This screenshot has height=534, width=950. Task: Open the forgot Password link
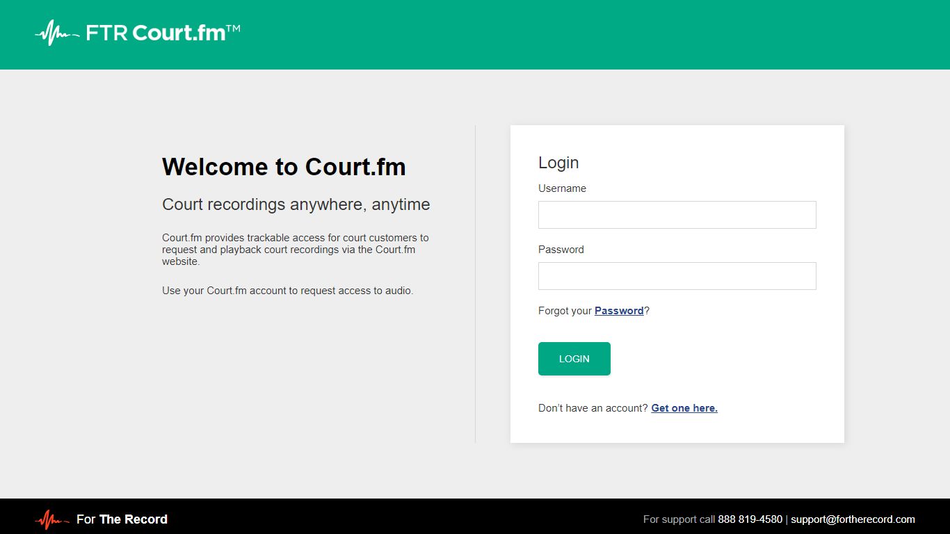click(619, 311)
